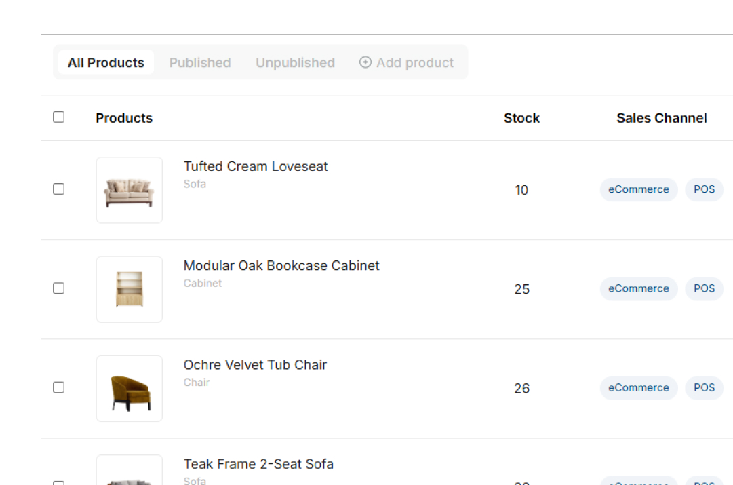Click the Stock column header
This screenshot has height=485, width=733.
coord(521,118)
